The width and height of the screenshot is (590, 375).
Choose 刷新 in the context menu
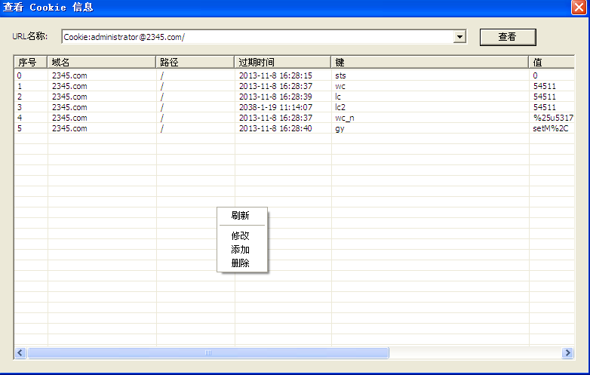[x=241, y=216]
